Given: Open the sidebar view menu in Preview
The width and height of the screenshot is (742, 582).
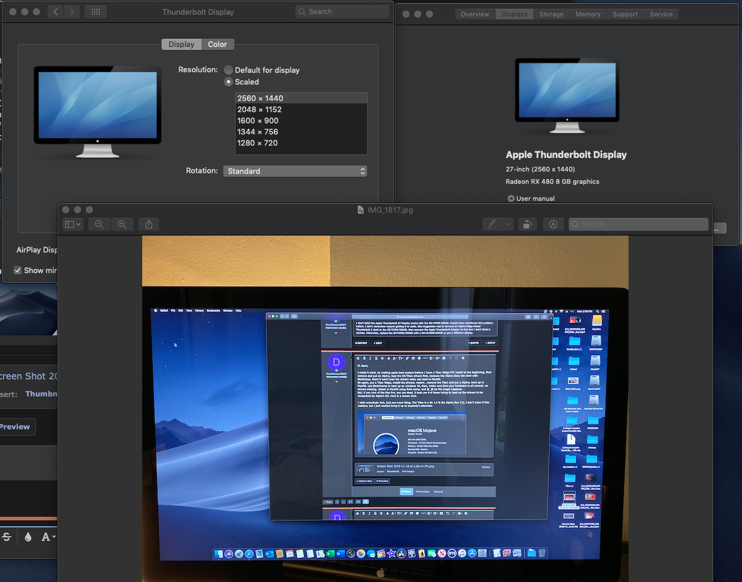Looking at the screenshot, I should click(73, 224).
